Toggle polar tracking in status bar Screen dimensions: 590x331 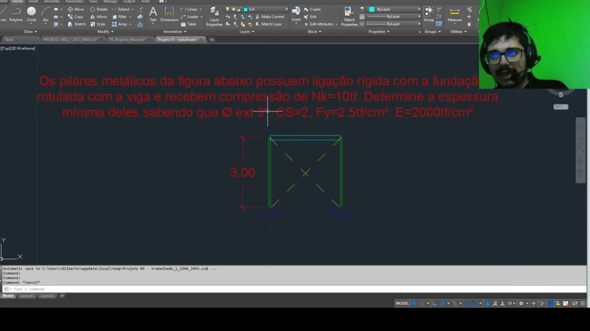pyautogui.click(x=442, y=303)
